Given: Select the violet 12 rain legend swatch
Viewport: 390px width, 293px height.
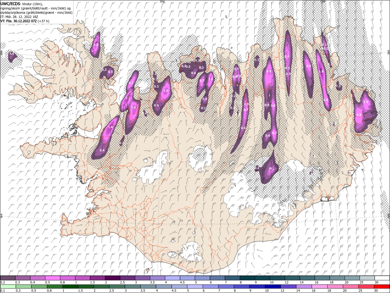Looking at the screenshot, I should click(x=288, y=287).
